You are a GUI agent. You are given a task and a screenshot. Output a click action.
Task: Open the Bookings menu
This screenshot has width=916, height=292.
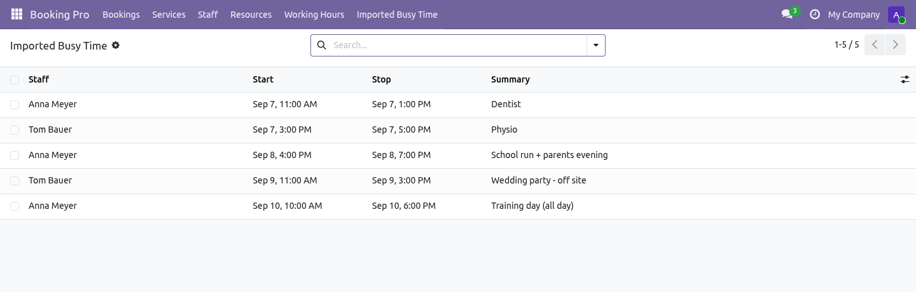pyautogui.click(x=121, y=14)
